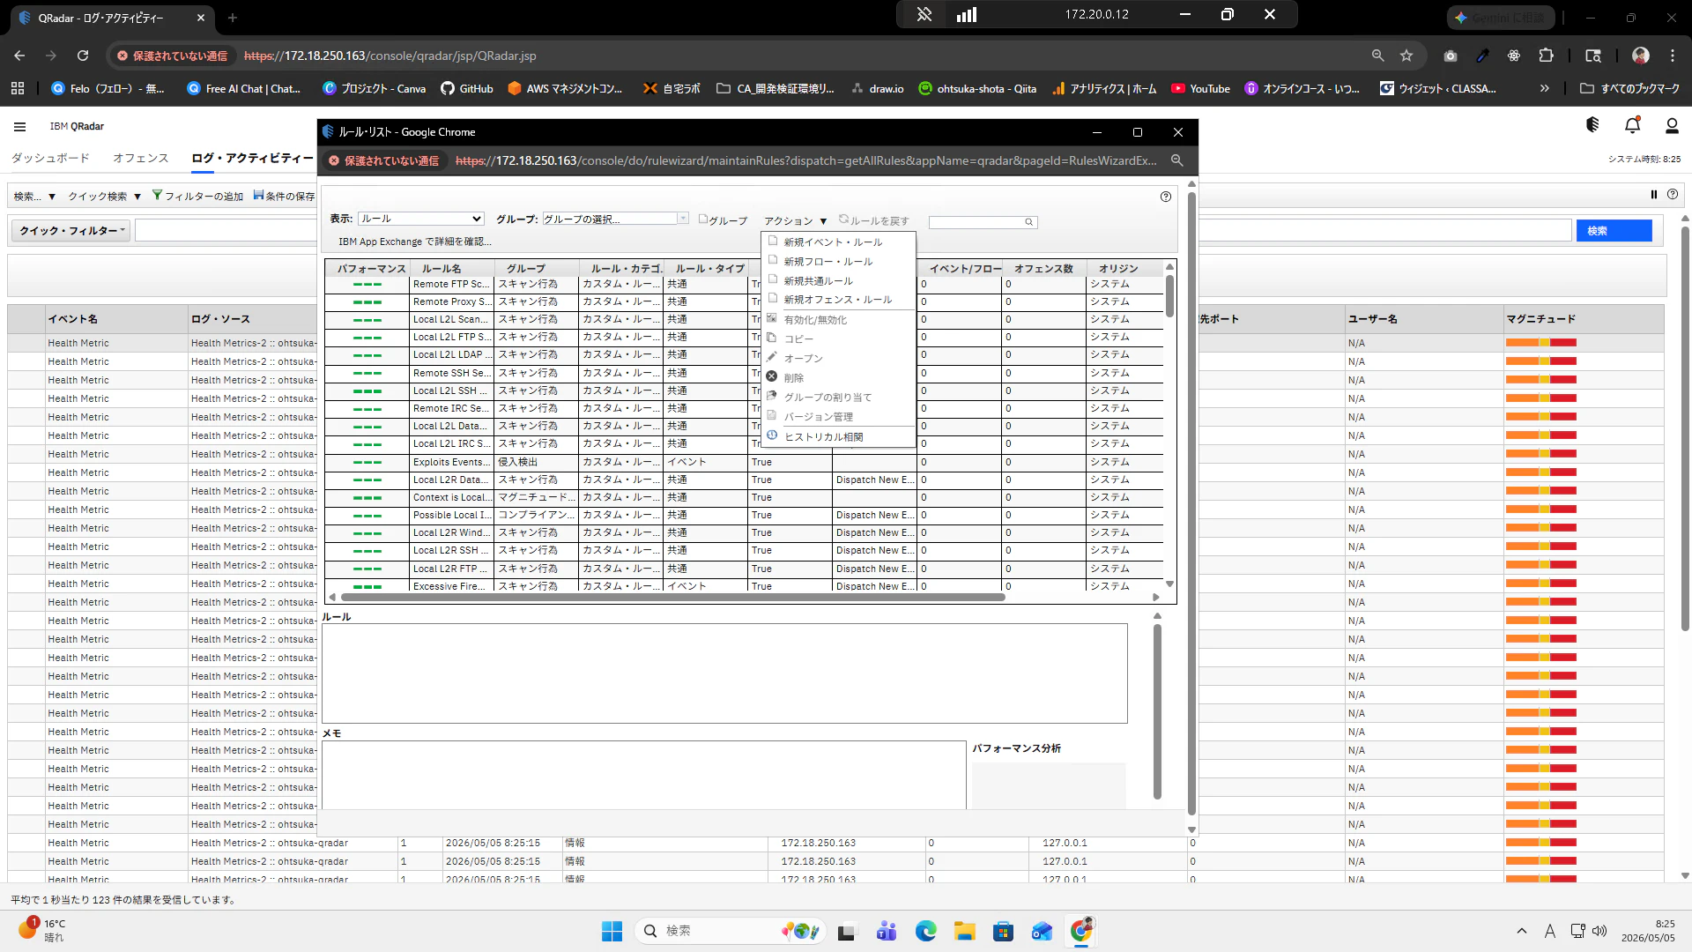
Task: Click the マグニチュード column header
Action: 1583,319
